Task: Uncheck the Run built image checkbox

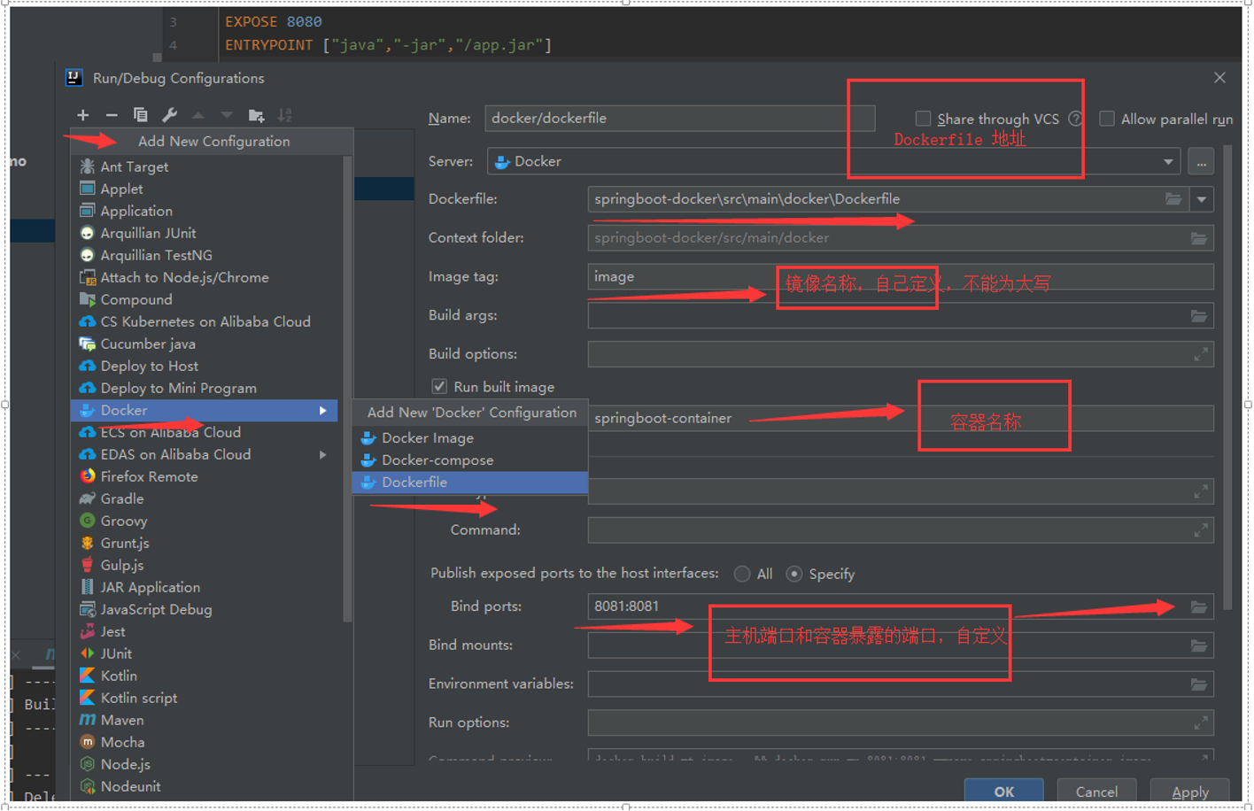Action: pyautogui.click(x=439, y=387)
